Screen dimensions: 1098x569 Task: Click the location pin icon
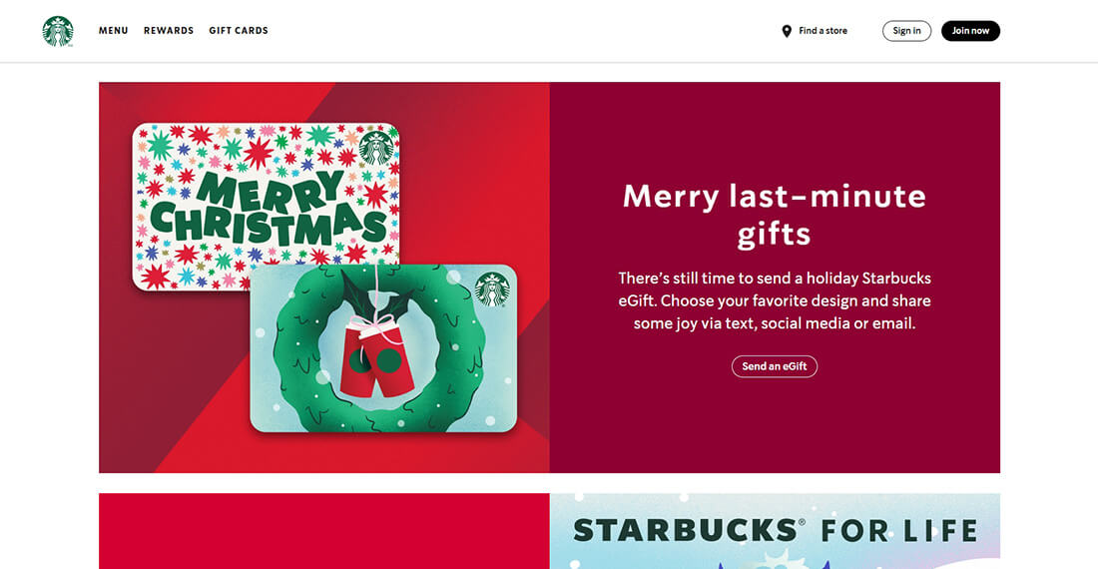787,31
